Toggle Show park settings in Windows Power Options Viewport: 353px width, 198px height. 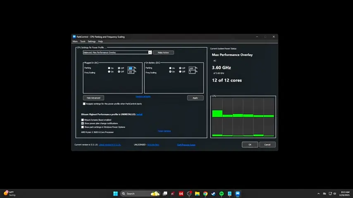click(82, 127)
